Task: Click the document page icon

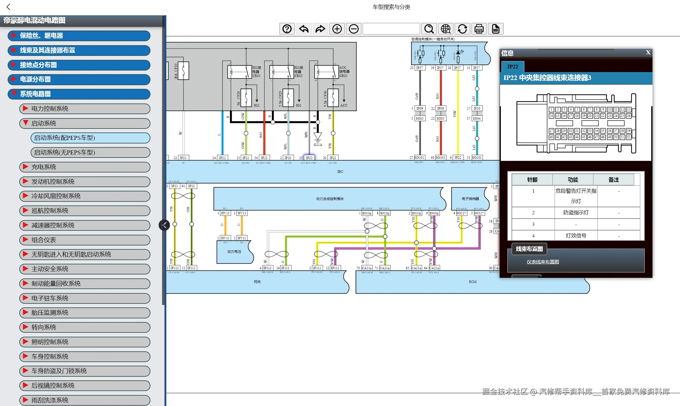Action: click(496, 29)
